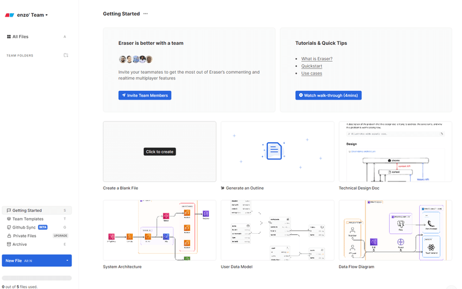Open the Data Flow Diagram template

[395, 230]
